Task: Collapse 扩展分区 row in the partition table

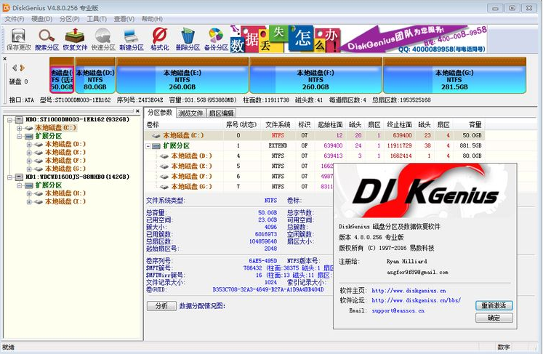Action: tap(149, 145)
